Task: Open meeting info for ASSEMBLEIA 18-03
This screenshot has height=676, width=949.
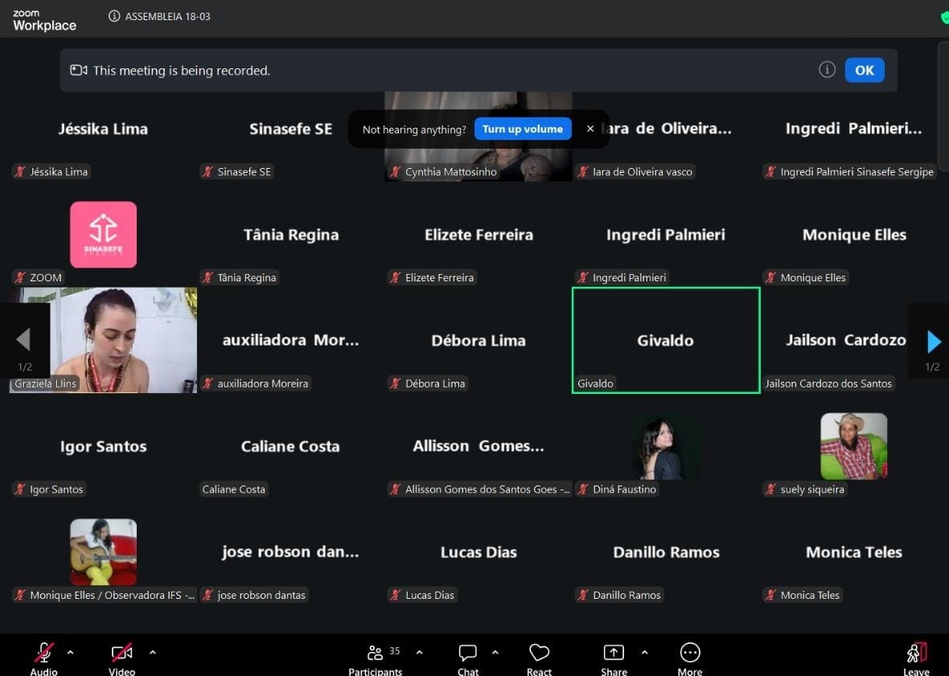Action: [114, 17]
